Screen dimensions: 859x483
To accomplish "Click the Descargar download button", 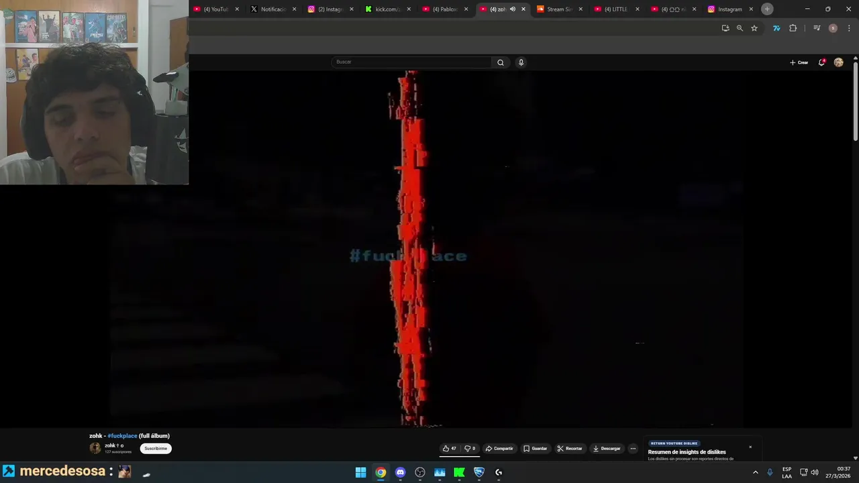I will pyautogui.click(x=607, y=448).
